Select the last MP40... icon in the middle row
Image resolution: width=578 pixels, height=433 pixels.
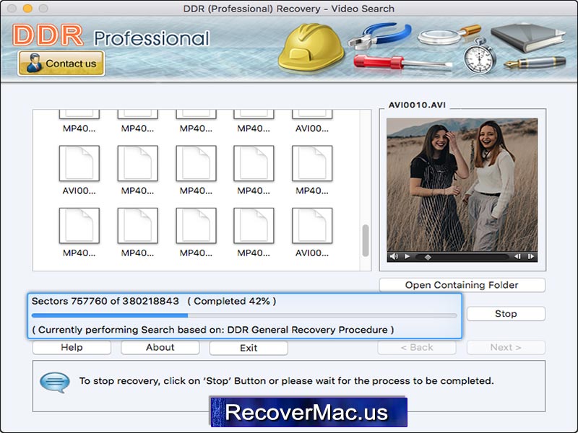pyautogui.click(x=312, y=163)
